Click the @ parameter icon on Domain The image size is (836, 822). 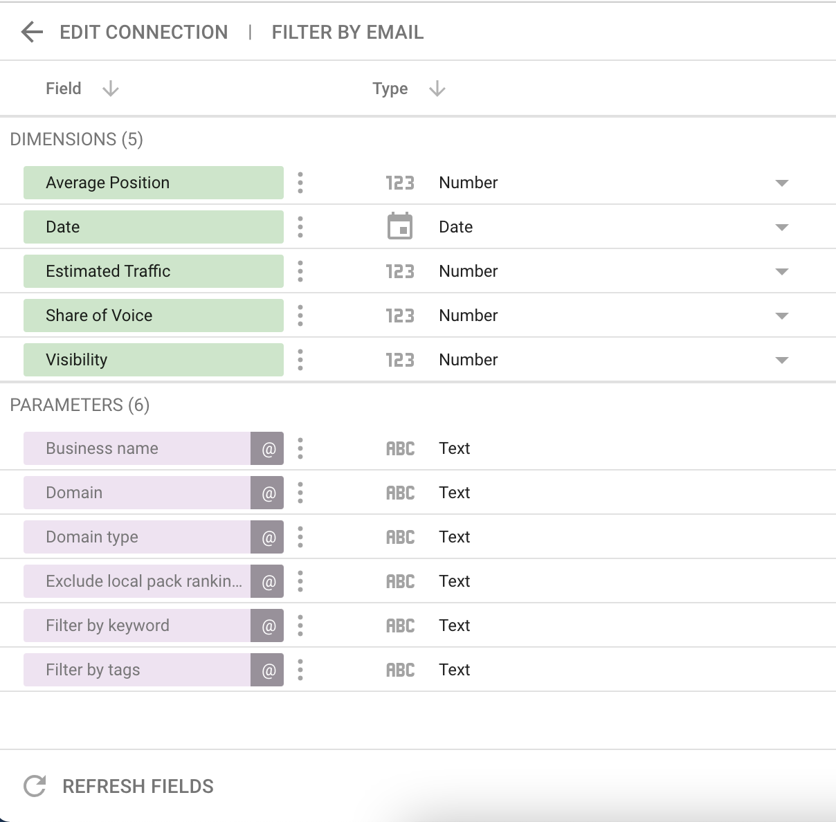(266, 493)
